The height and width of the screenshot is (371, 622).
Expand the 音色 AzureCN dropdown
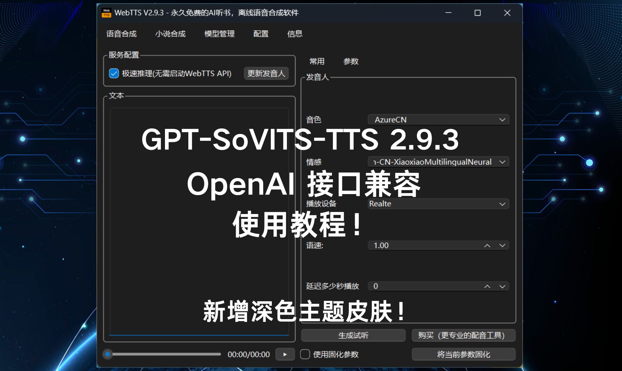(438, 120)
